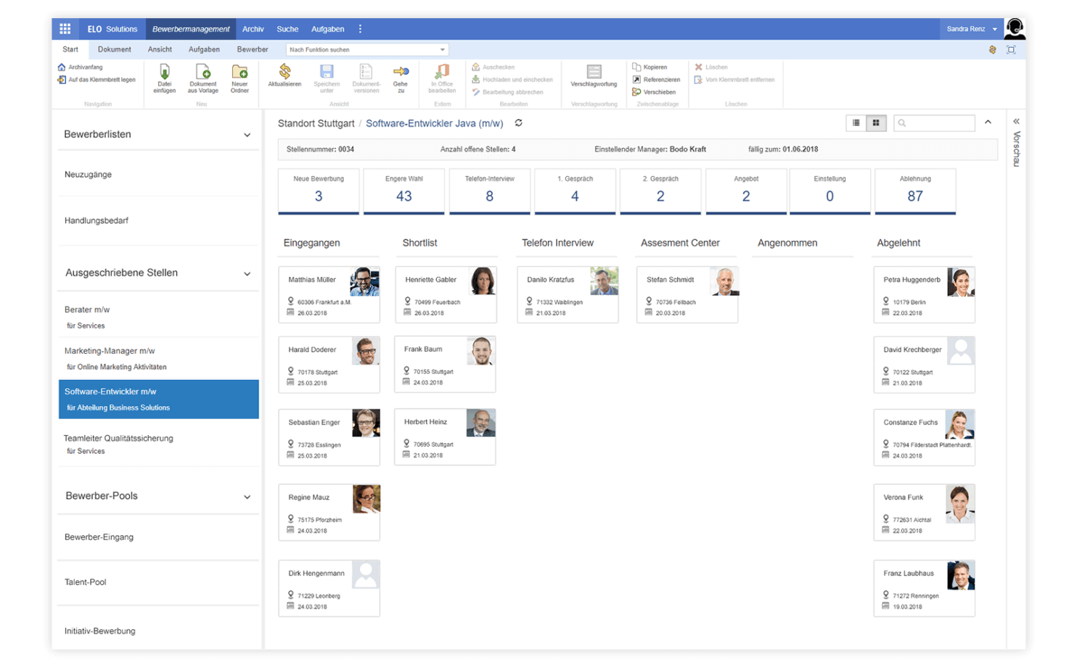The width and height of the screenshot is (1077, 667).
Task: Select Teamleiter Qualitätssicherung posting
Action: coord(158,444)
